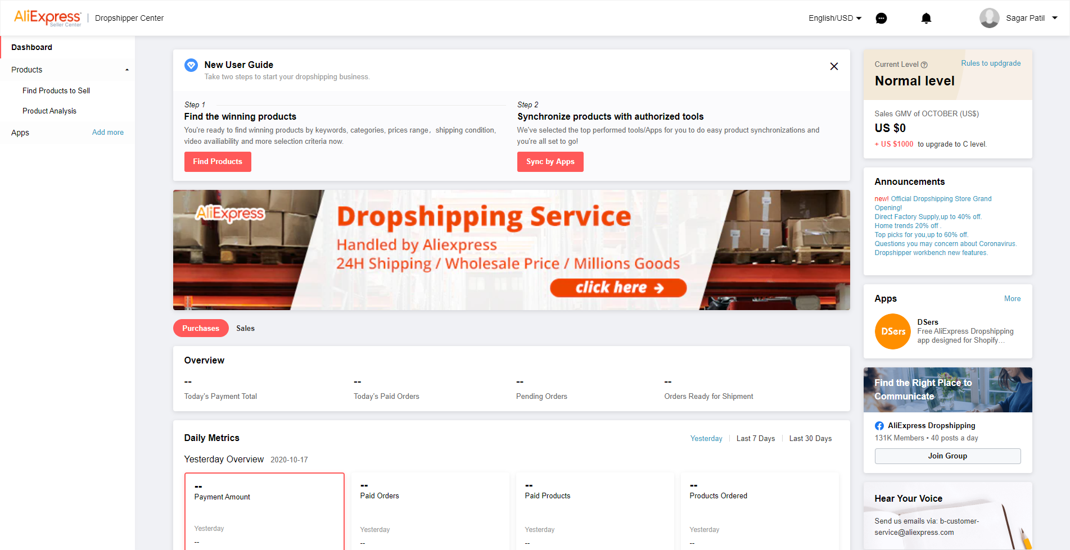Click the Join Group button

pos(948,456)
